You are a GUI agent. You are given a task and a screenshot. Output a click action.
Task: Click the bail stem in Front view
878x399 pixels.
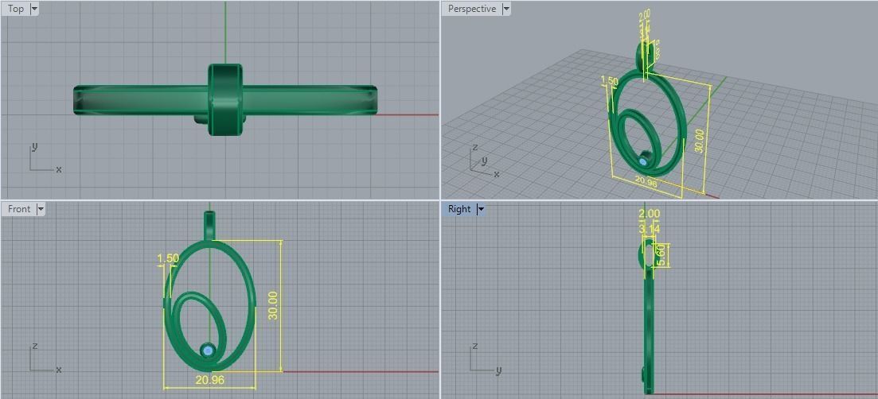209,225
